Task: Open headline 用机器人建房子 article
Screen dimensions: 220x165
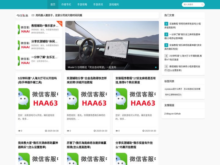Action: 59,15
